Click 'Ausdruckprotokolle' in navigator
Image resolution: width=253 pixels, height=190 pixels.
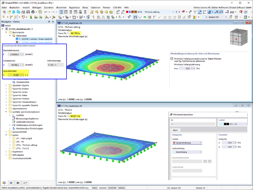[22, 158]
